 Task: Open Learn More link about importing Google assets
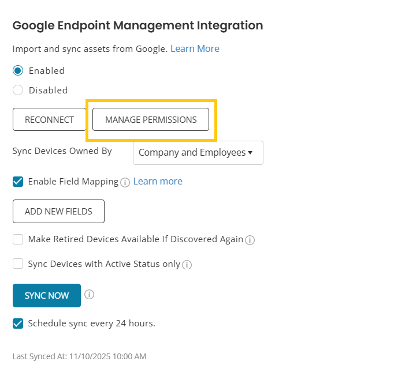coord(195,49)
